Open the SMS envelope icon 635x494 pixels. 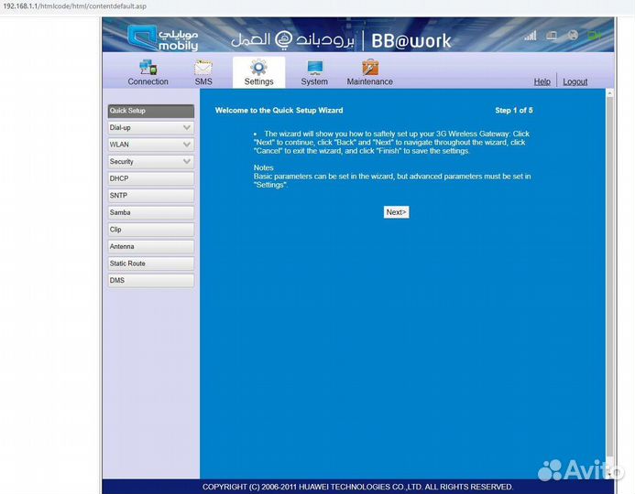[203, 68]
